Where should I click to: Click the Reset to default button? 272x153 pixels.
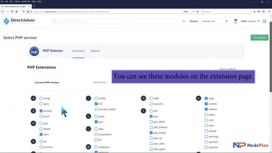228,69
